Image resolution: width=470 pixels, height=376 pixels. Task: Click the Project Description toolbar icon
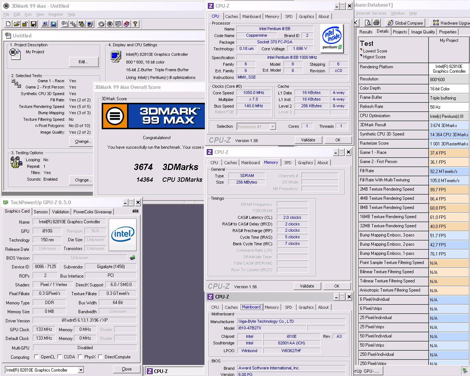tap(65, 24)
